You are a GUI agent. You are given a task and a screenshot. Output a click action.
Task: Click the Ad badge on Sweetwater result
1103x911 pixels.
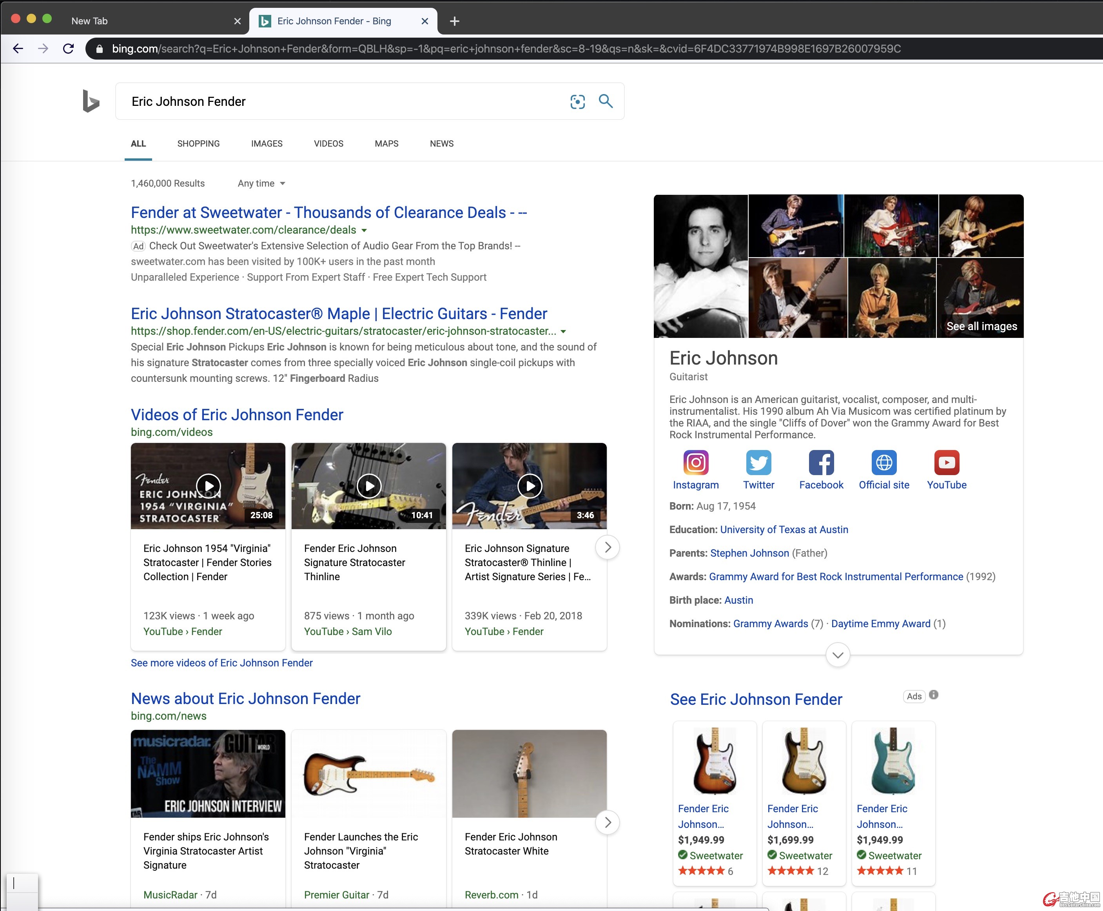[x=138, y=246]
